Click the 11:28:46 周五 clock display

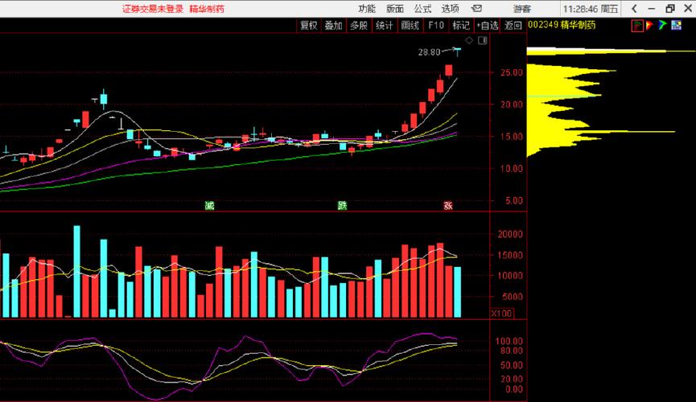coord(591,9)
